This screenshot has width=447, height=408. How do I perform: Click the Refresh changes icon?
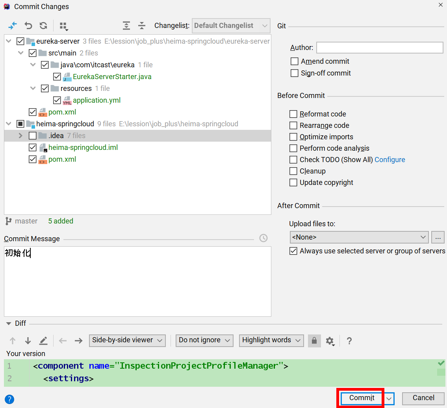click(x=43, y=26)
